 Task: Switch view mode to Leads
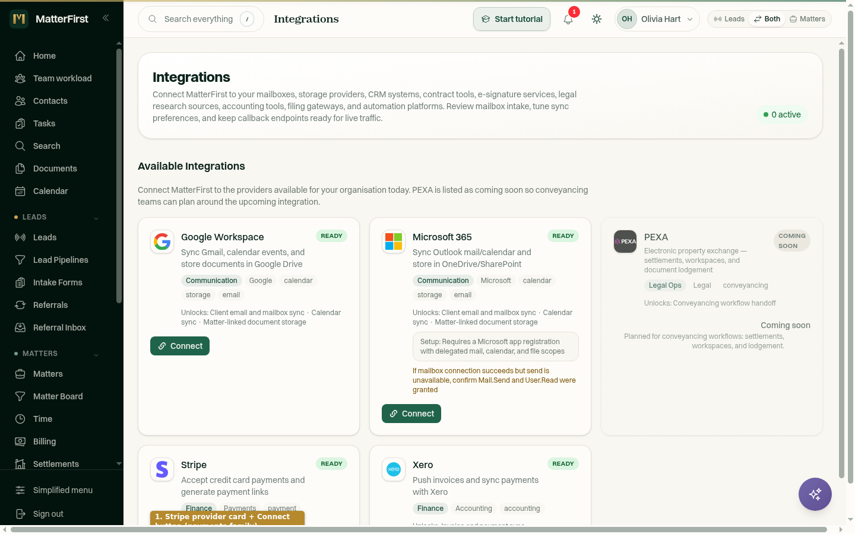(729, 19)
